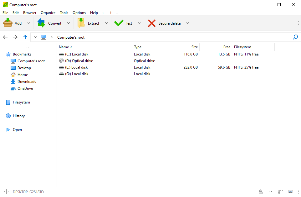
Task: Click the Open play-arrow icon in sidebar
Action: pyautogui.click(x=8, y=130)
